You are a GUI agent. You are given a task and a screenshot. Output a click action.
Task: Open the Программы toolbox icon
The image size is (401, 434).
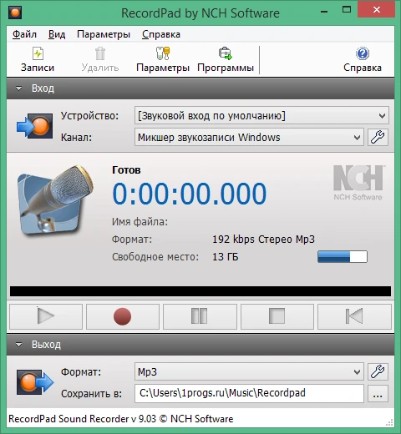coord(226,53)
